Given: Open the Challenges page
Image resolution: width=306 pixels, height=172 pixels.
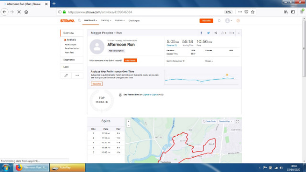Looking at the screenshot, I should click(134, 21).
